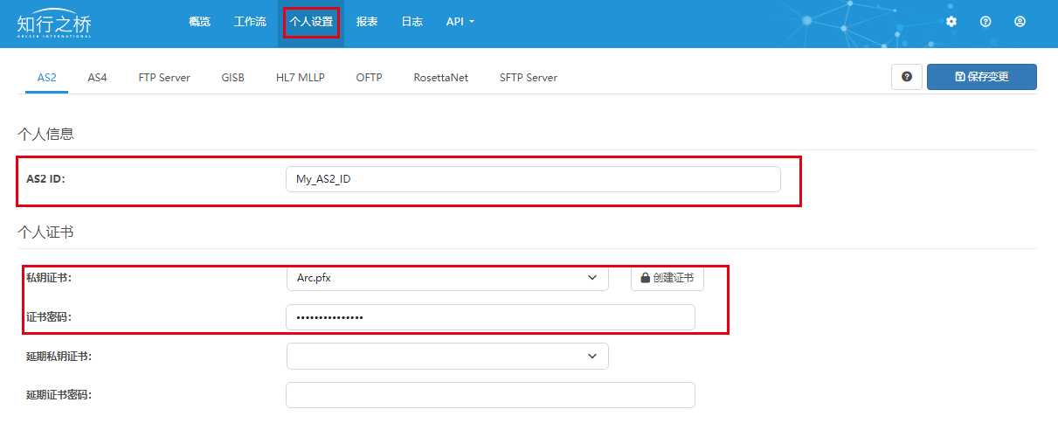Open the 报表 menu
This screenshot has height=437, width=1058.
point(367,22)
